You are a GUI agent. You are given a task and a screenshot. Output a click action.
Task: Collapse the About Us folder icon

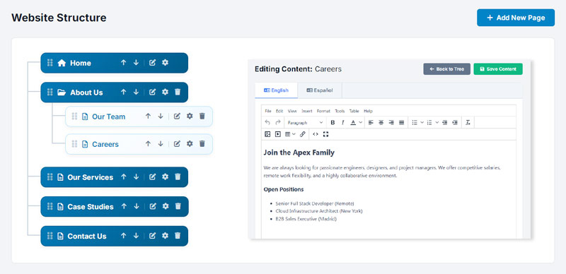[62, 93]
